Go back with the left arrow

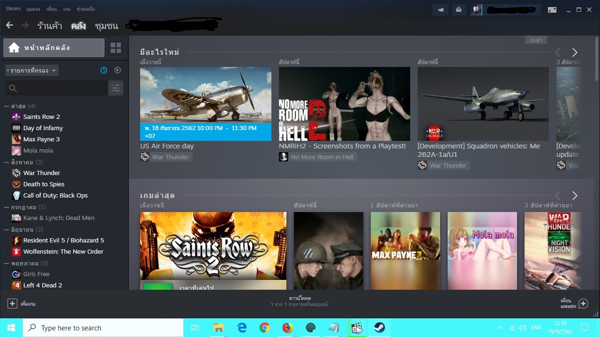point(9,25)
